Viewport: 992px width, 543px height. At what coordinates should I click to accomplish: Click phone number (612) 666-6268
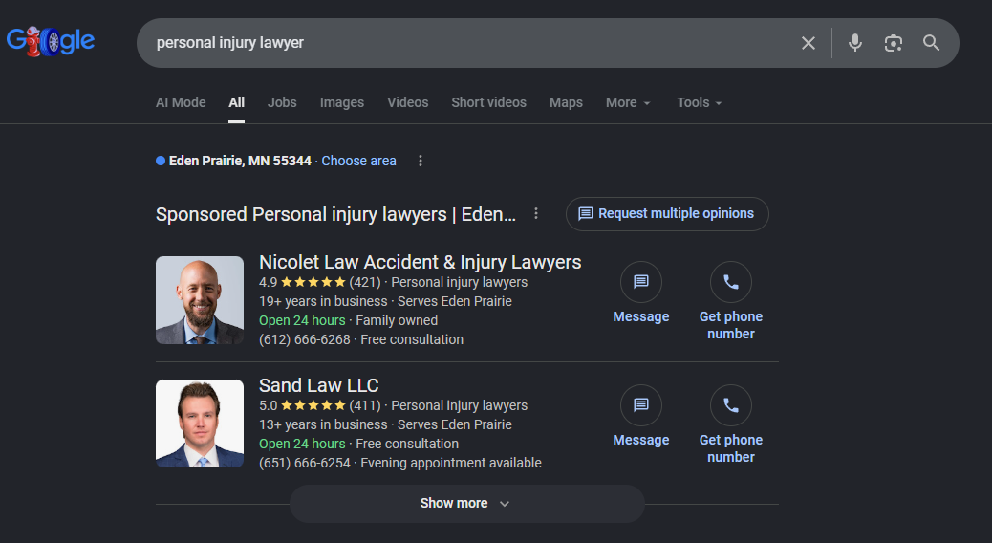304,339
